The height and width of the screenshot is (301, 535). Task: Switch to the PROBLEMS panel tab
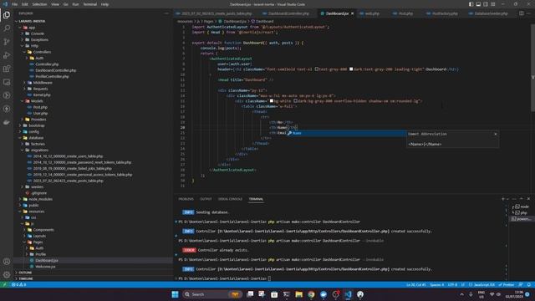point(186,199)
